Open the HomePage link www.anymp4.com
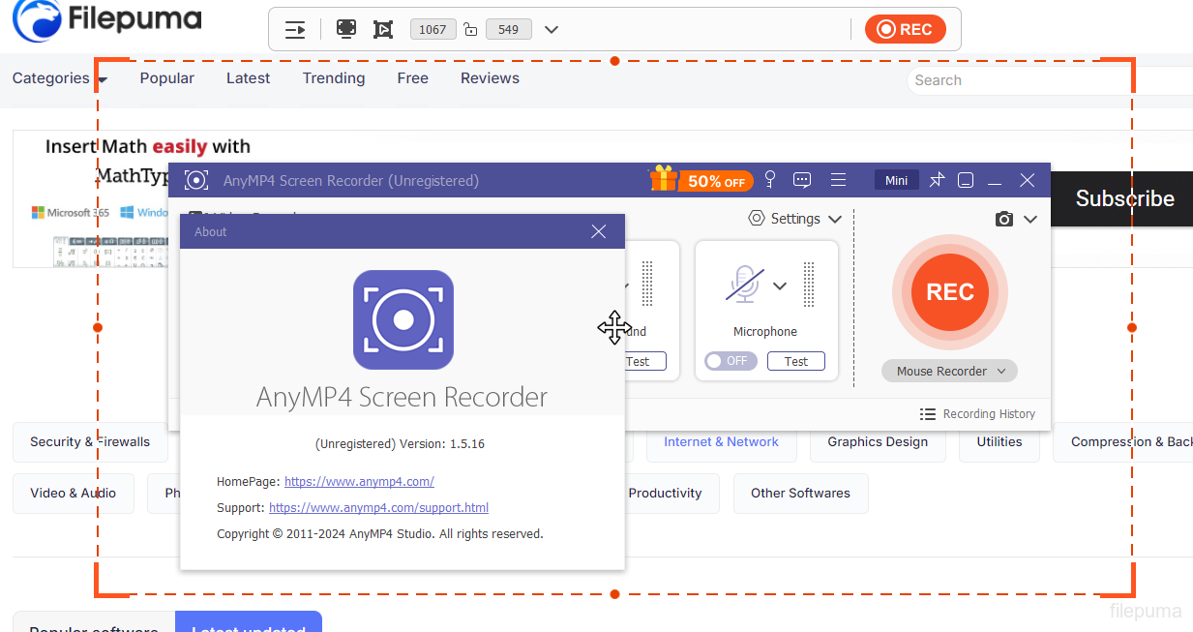This screenshot has height=632, width=1193. point(359,481)
